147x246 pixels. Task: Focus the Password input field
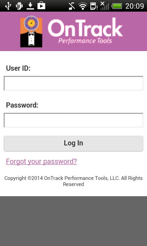73,120
